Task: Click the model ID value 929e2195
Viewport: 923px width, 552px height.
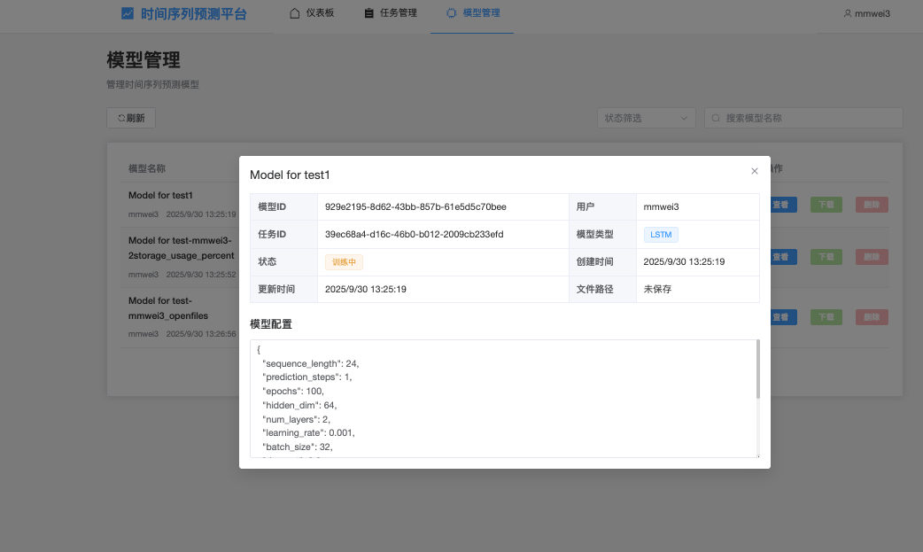Action: pos(415,206)
